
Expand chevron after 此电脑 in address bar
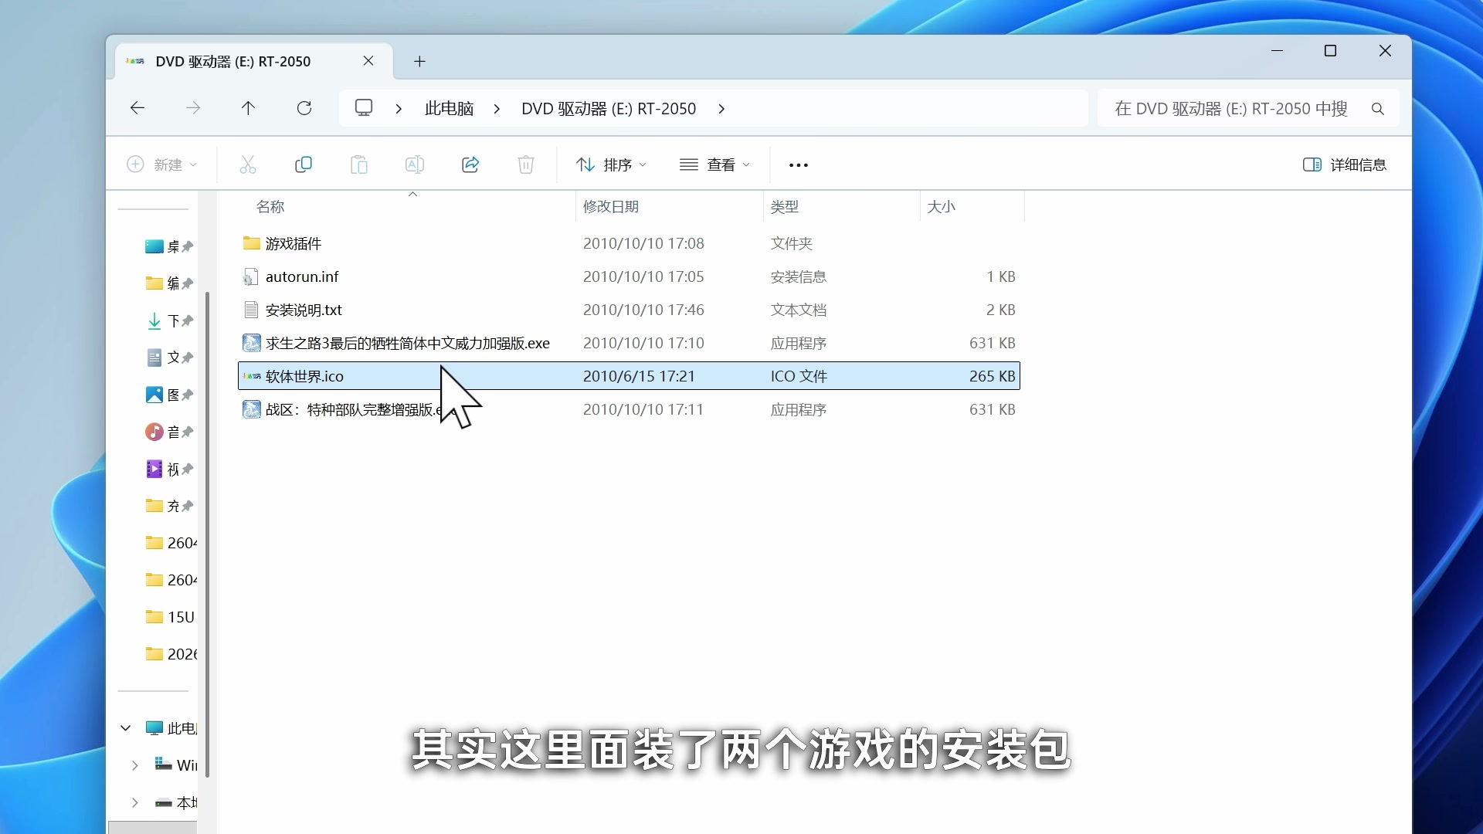pyautogui.click(x=497, y=109)
